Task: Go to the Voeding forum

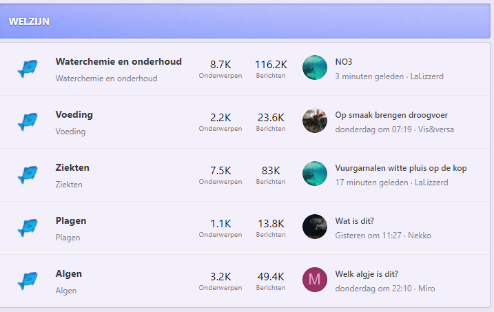Action: pos(74,115)
